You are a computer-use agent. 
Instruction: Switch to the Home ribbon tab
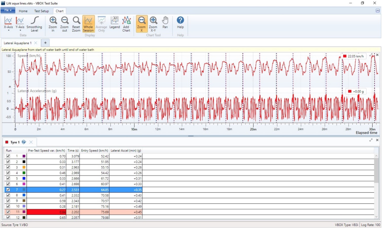(x=23, y=11)
